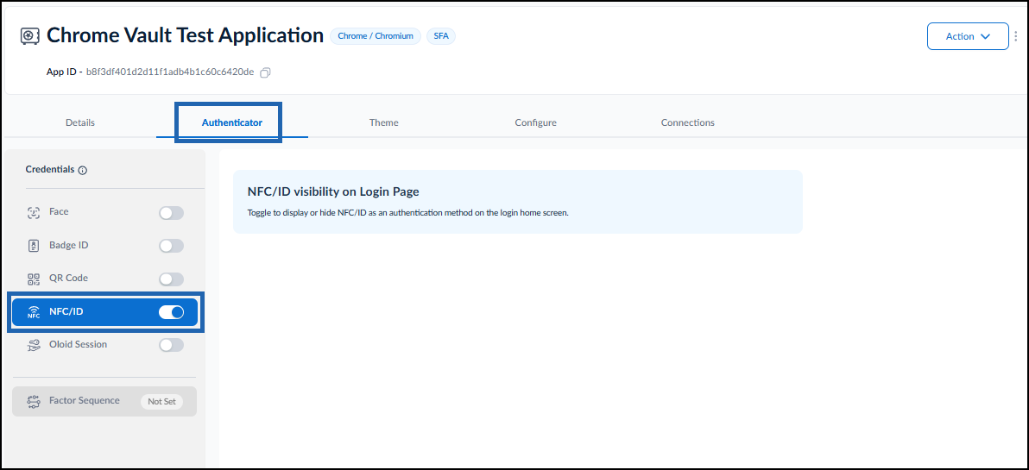Switch to the Details tab
This screenshot has height=470, width=1029.
pyautogui.click(x=80, y=122)
